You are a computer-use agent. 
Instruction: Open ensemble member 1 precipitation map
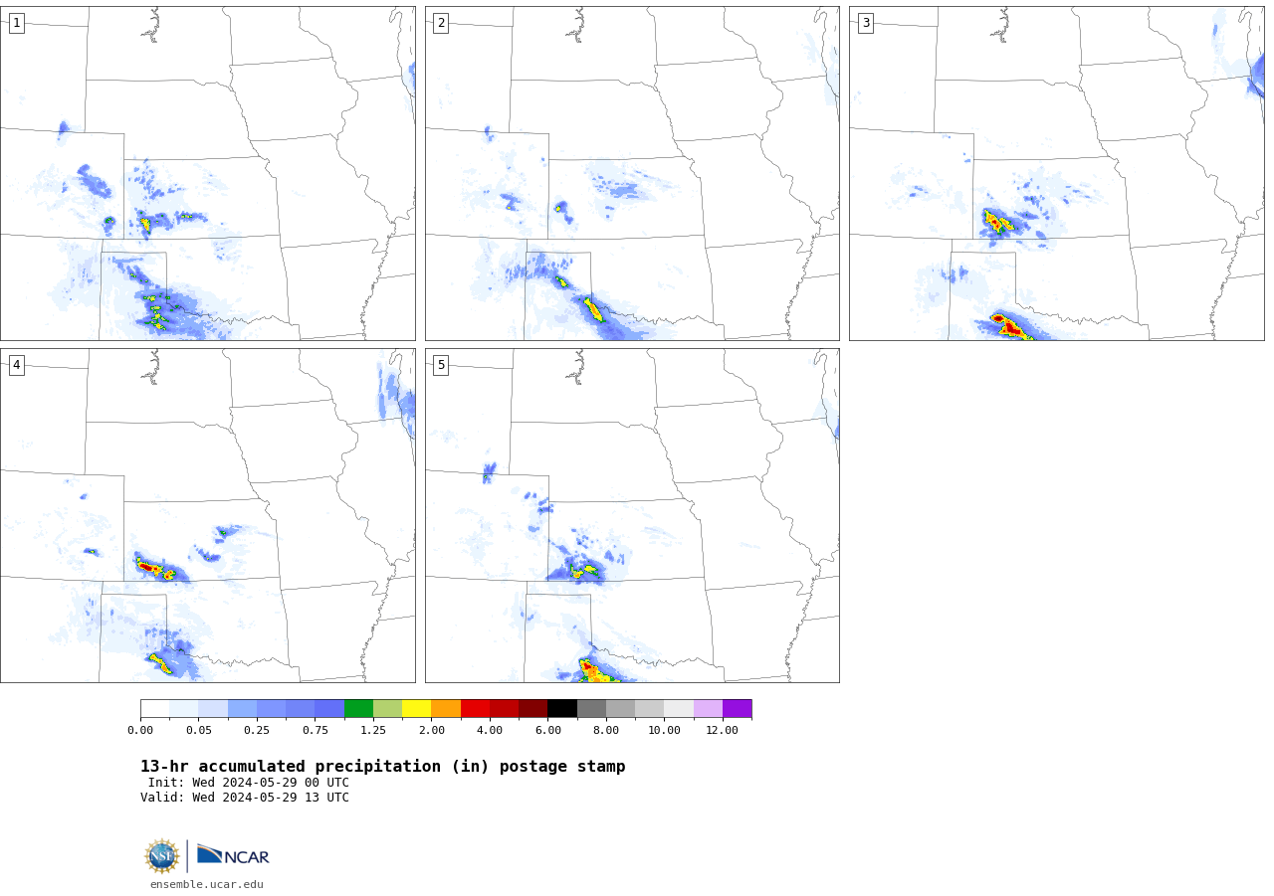tap(208, 173)
